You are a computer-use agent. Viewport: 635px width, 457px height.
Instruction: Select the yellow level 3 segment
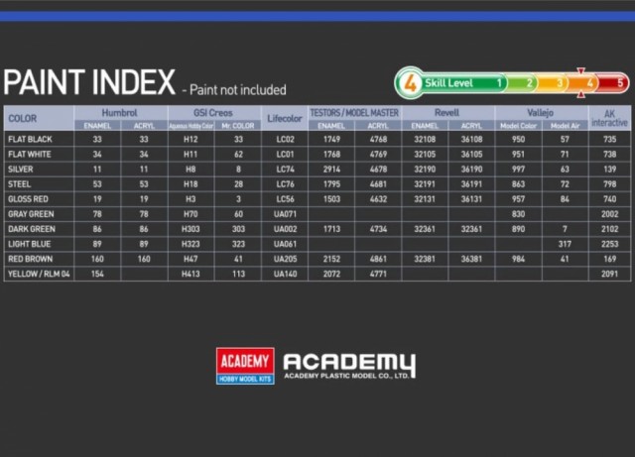tap(552, 83)
